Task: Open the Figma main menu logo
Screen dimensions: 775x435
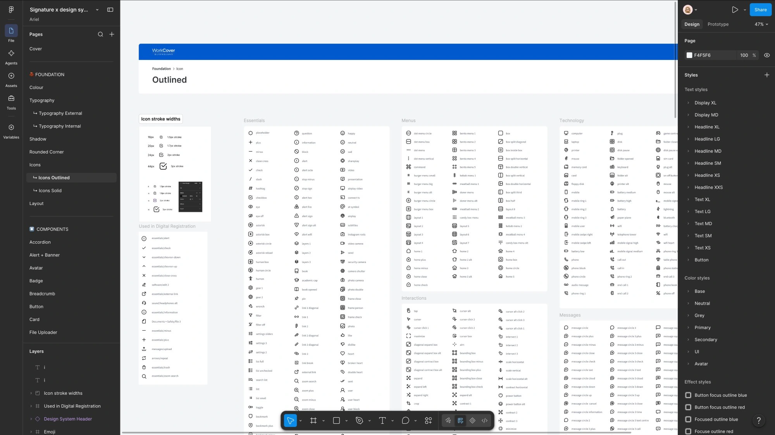Action: (x=11, y=10)
